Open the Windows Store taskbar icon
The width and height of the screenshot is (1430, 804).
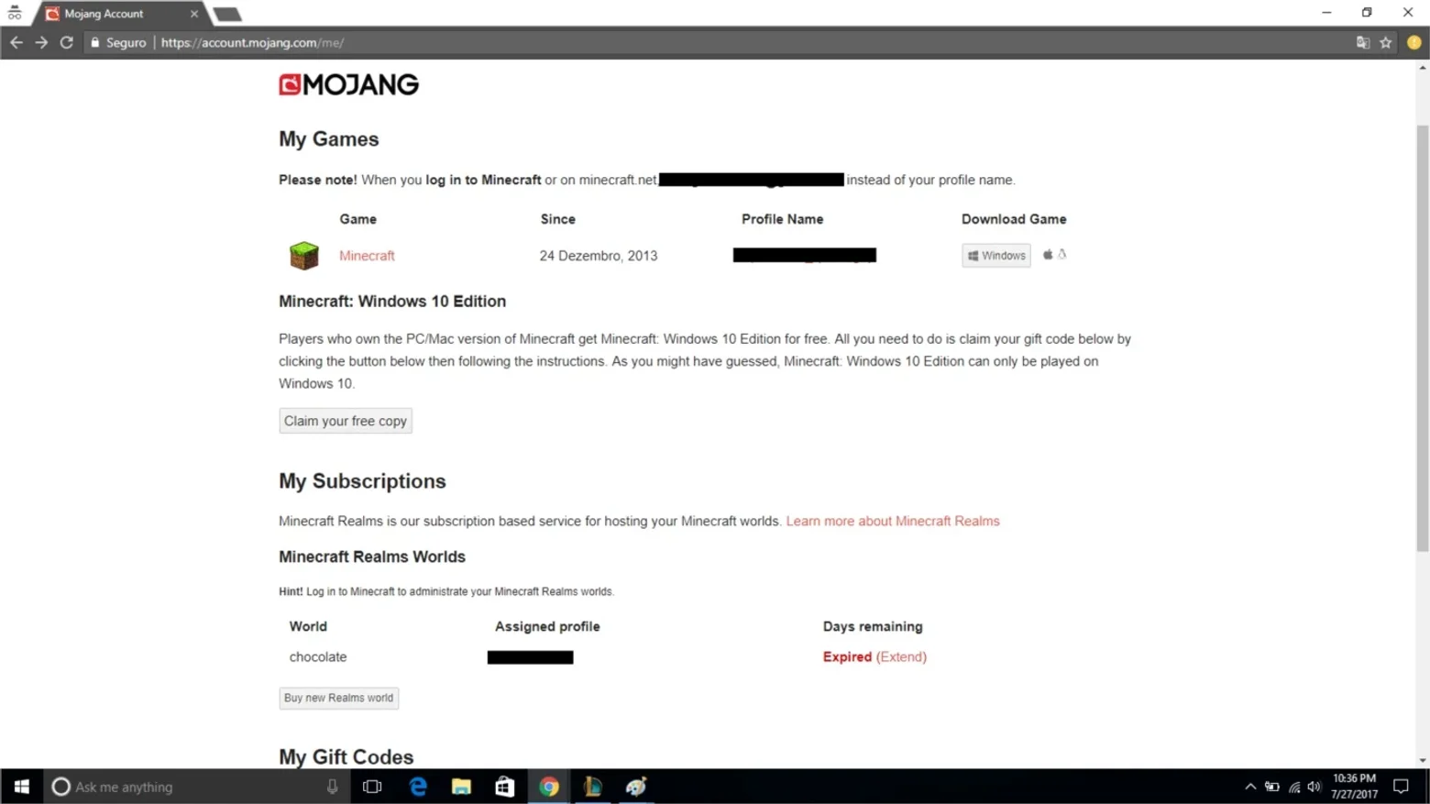[x=505, y=787]
